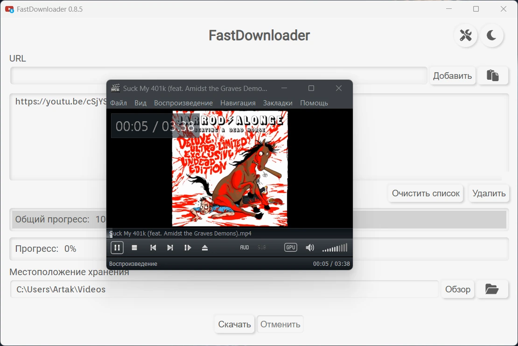The image size is (518, 346).
Task: Open the Воспроизведение menu
Action: click(x=183, y=103)
